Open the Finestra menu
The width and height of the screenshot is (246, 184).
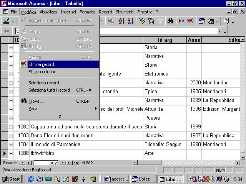coord(145,12)
